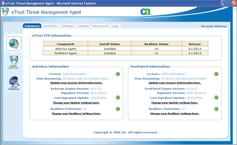237x145 pixels.
Task: Click the scrollbar up arrow on right edge
Action: 235,9
